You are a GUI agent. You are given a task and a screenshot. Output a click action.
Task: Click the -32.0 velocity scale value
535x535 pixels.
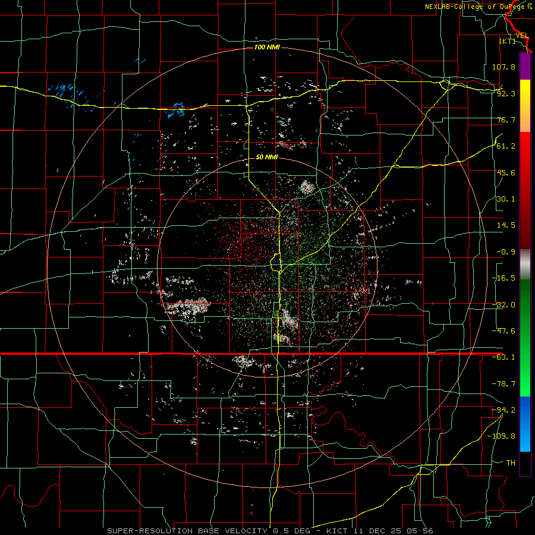pos(503,305)
